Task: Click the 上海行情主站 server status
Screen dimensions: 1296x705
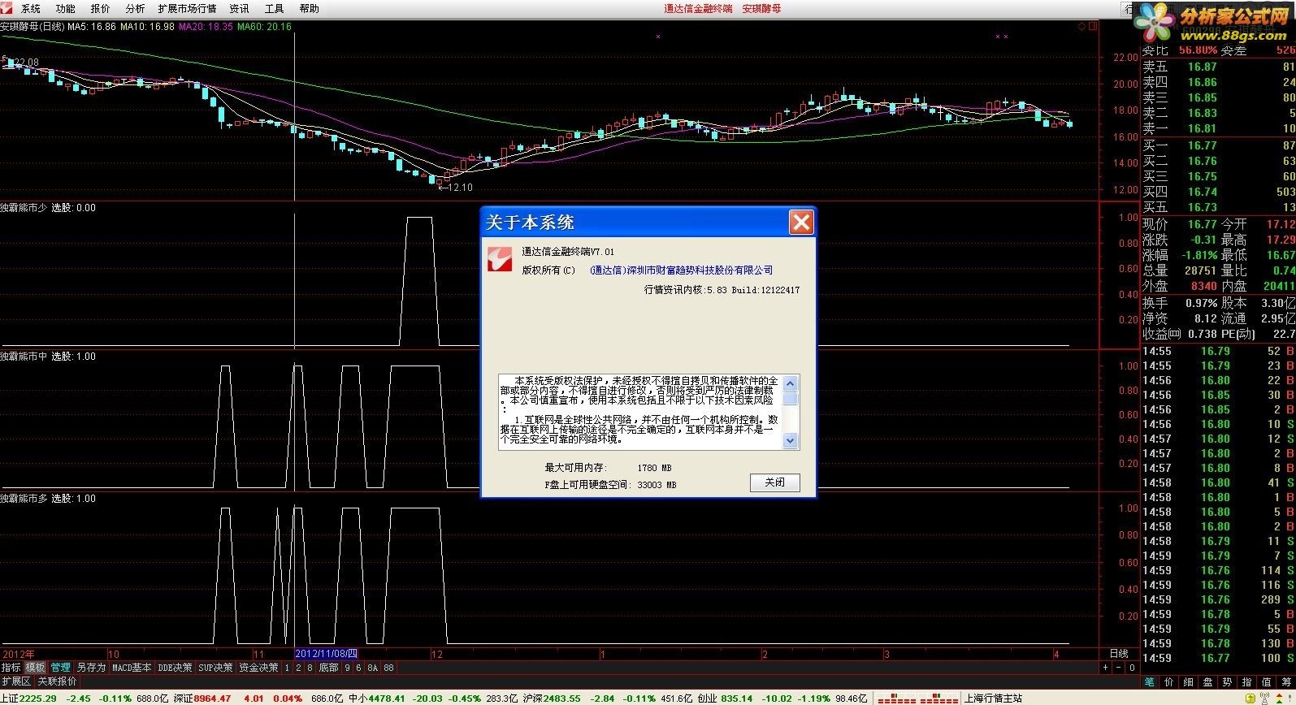Action: point(992,699)
